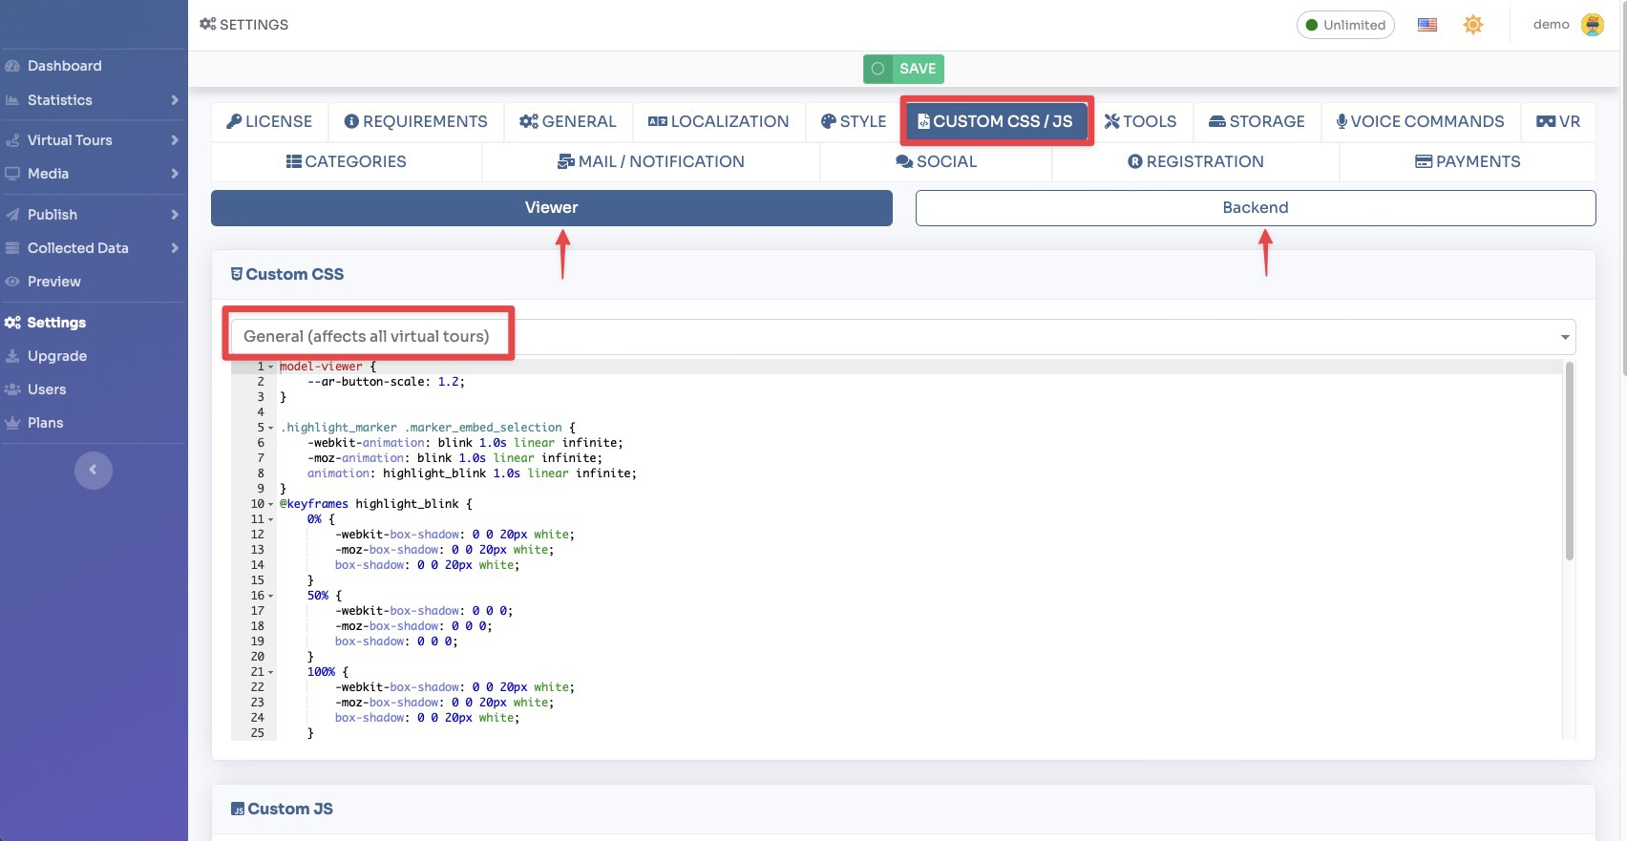The image size is (1627, 841).
Task: Fold the 50% block at line 16
Action: pos(271,596)
